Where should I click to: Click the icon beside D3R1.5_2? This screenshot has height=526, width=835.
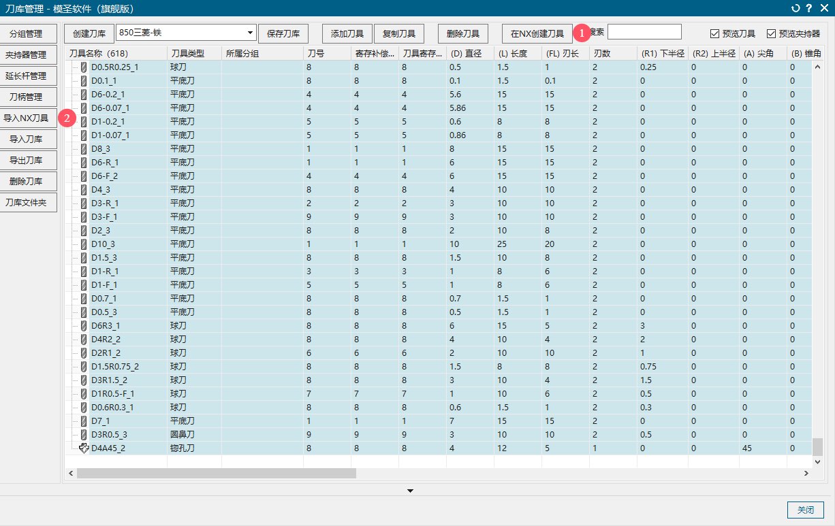click(84, 380)
